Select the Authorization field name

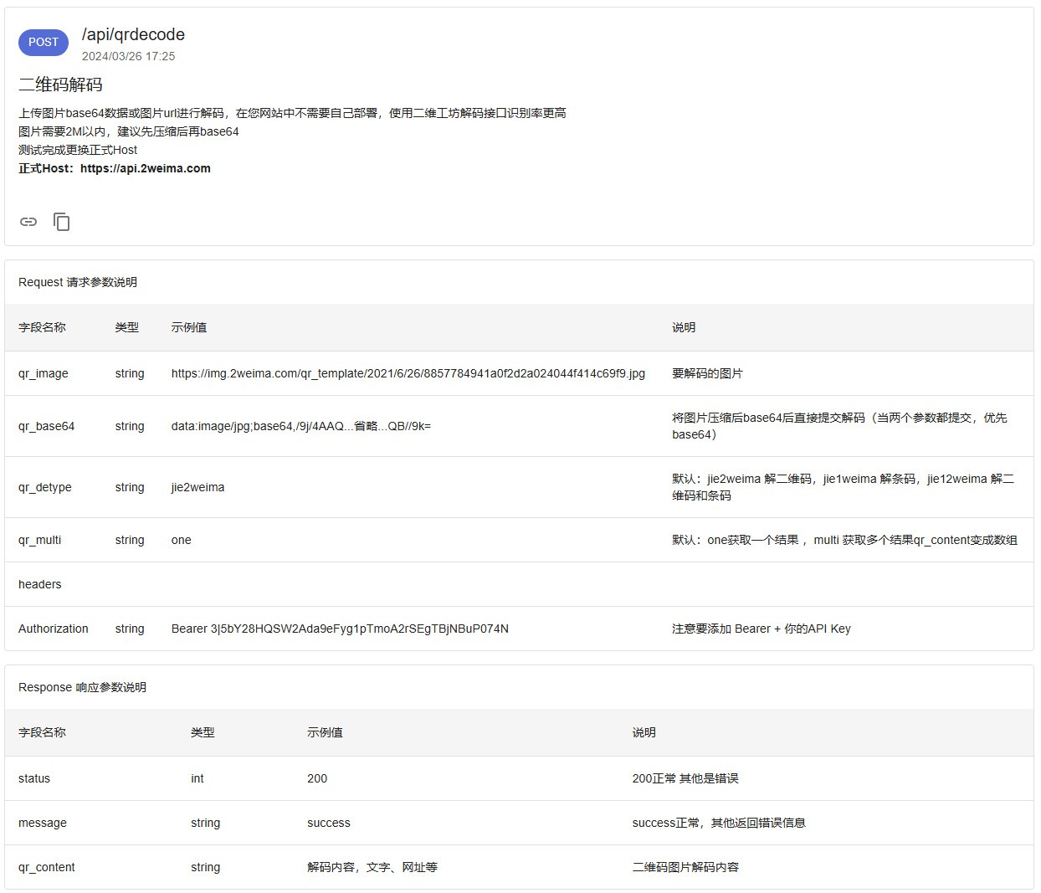[53, 629]
